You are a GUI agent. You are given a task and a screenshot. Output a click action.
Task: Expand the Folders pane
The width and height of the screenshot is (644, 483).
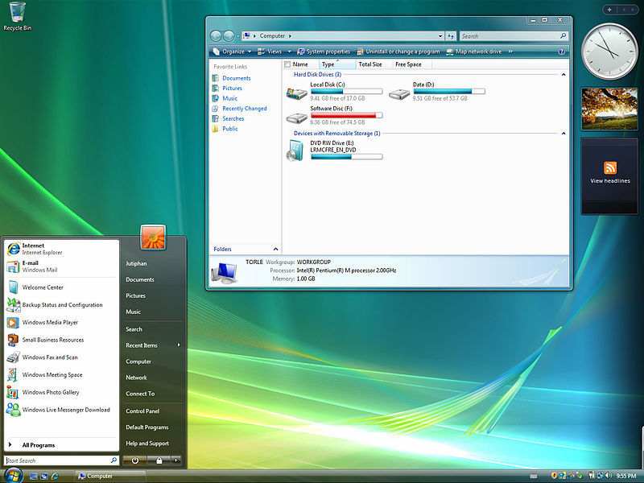click(275, 250)
